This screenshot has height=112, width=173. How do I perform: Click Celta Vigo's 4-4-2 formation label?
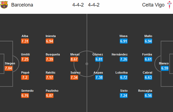pyautogui.click(x=93, y=5)
